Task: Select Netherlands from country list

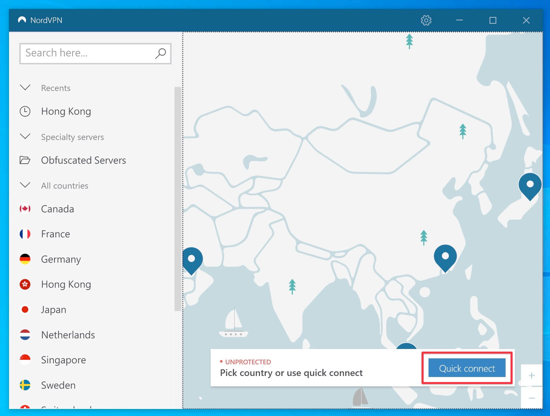Action: point(68,335)
